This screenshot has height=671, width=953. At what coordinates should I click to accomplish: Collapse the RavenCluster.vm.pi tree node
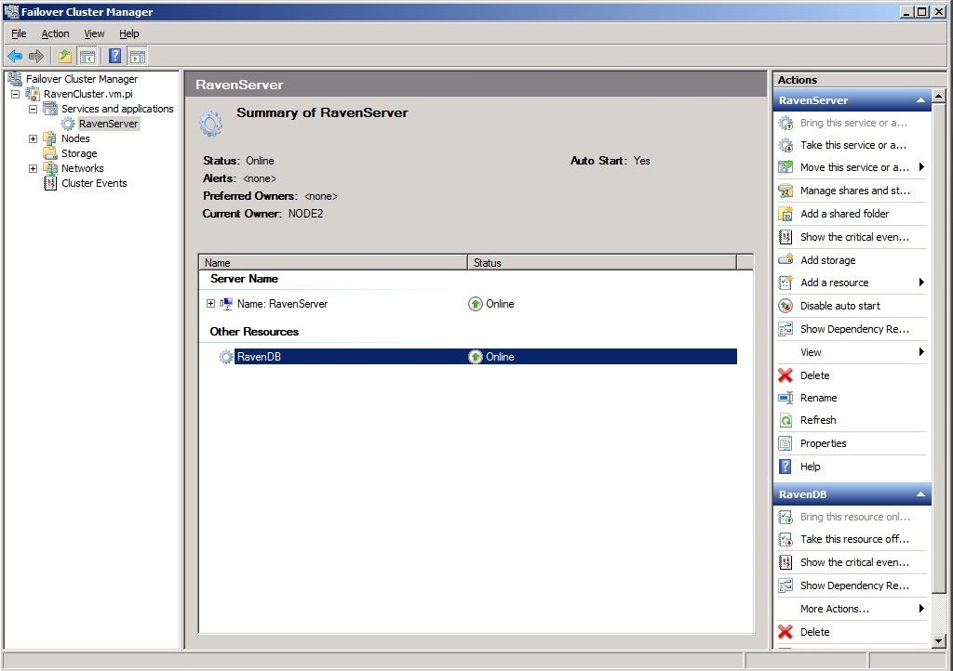click(15, 94)
